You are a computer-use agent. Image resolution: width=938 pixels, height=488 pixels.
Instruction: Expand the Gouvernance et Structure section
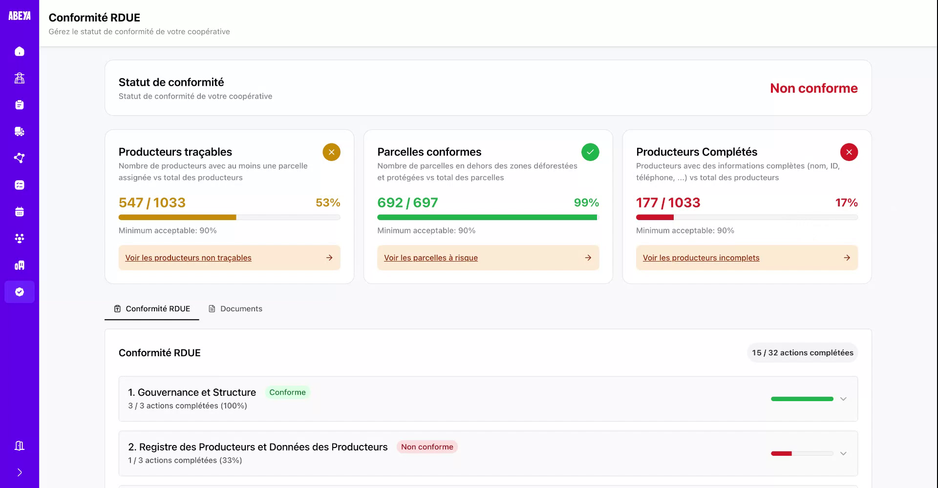coord(843,399)
